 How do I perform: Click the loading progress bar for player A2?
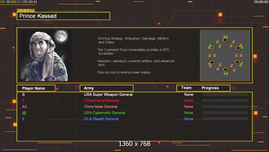[225, 107]
